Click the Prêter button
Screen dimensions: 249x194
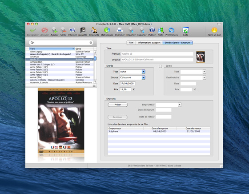click(118, 105)
